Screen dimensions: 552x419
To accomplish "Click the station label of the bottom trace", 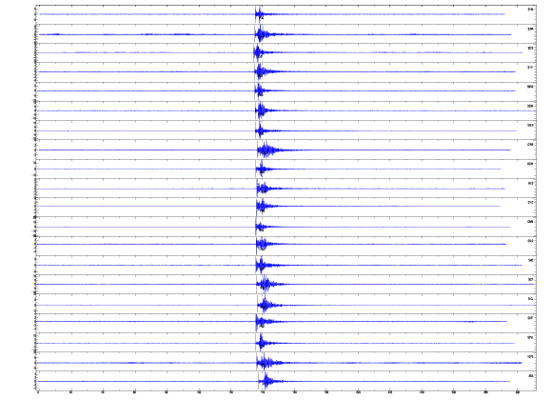I will click(x=530, y=376).
